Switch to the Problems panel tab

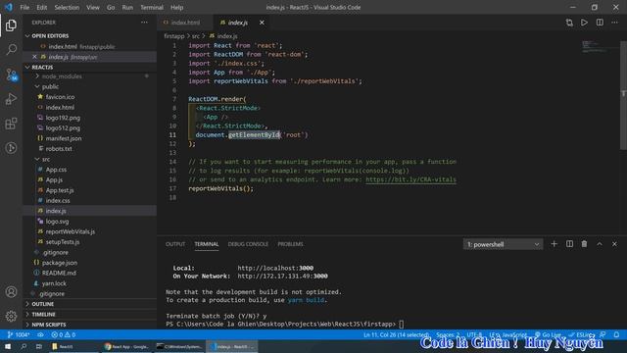(290, 244)
